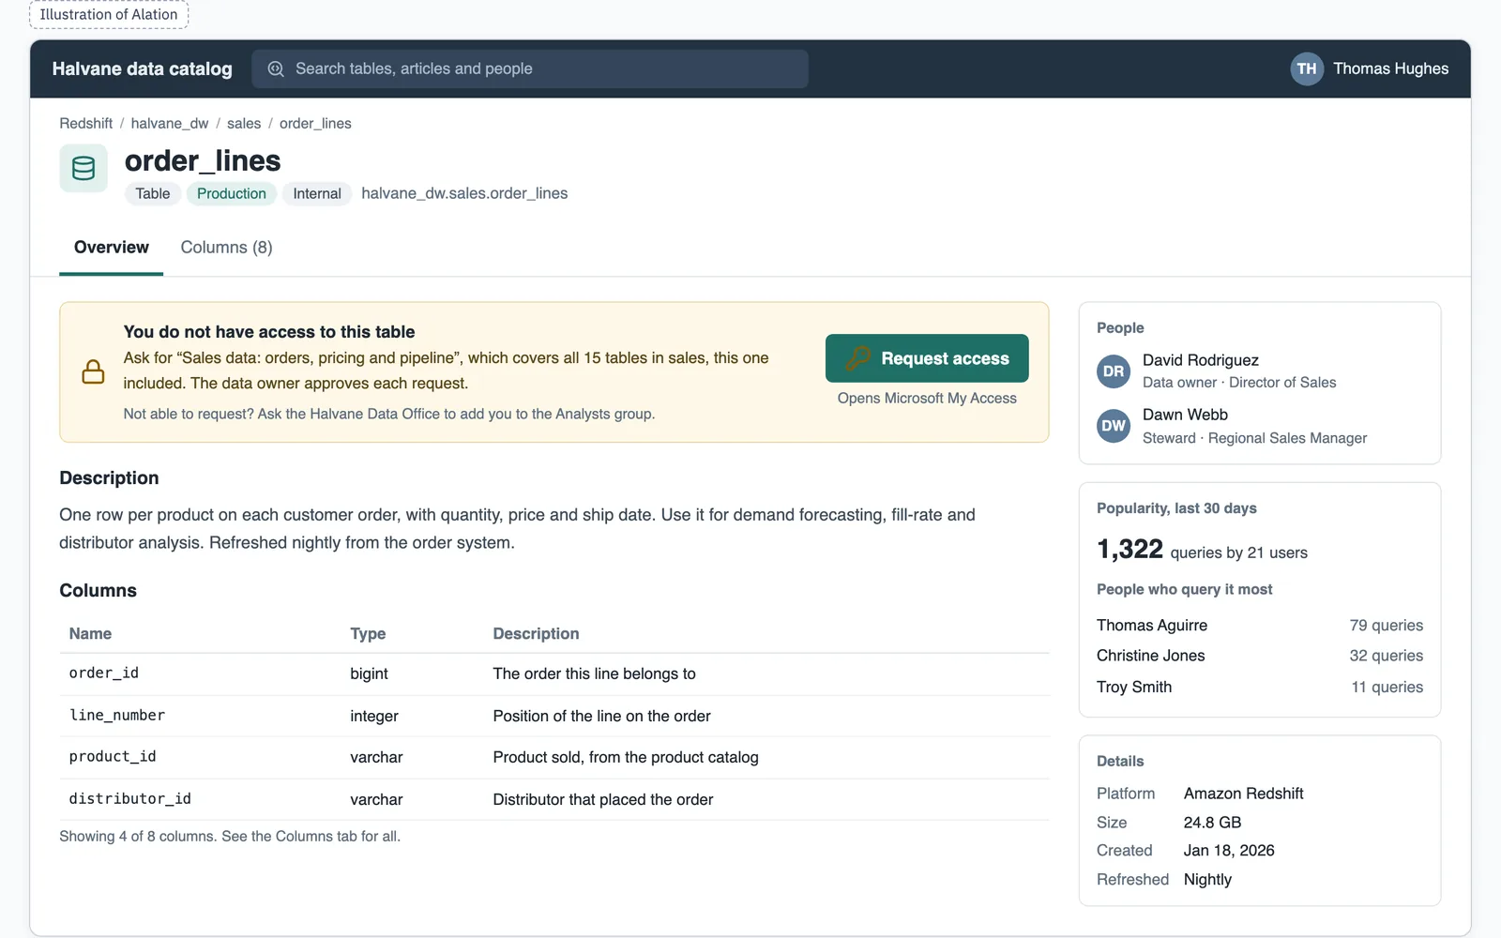The width and height of the screenshot is (1501, 938).
Task: Click 'Showing 4 of 8 columns' note
Action: click(x=230, y=837)
